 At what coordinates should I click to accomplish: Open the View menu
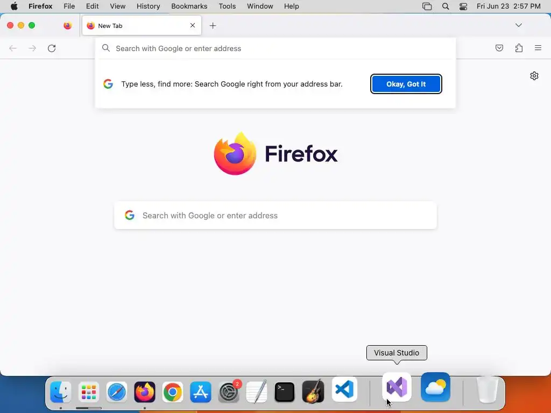(117, 6)
